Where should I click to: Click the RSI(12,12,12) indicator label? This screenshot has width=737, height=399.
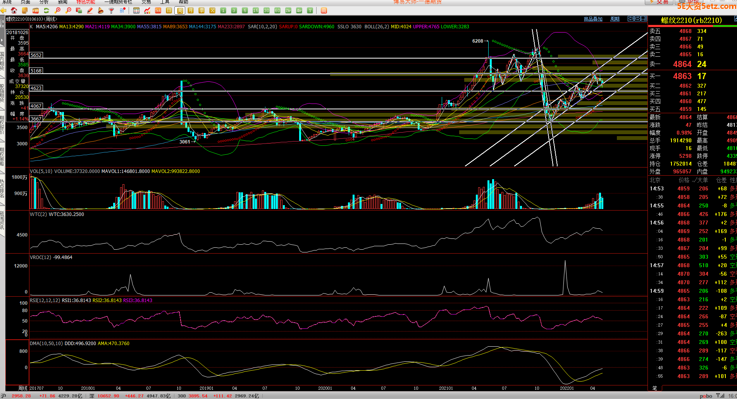[x=45, y=300]
